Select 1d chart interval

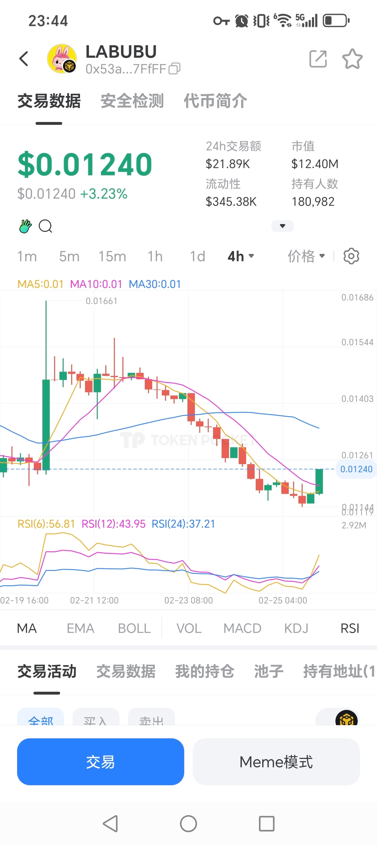pyautogui.click(x=197, y=256)
